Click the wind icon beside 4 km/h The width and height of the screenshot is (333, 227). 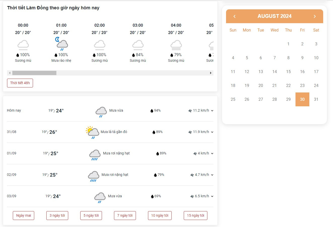pyautogui.click(x=195, y=154)
